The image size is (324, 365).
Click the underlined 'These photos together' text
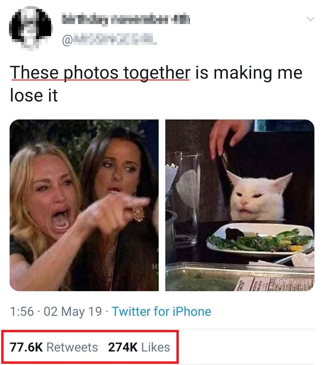click(100, 73)
